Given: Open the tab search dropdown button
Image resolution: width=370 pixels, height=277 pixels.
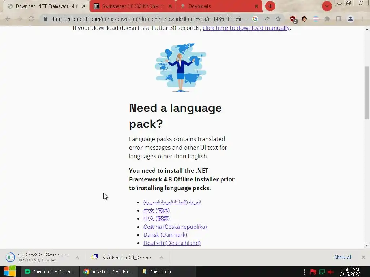Looking at the screenshot, I should pos(327,6).
